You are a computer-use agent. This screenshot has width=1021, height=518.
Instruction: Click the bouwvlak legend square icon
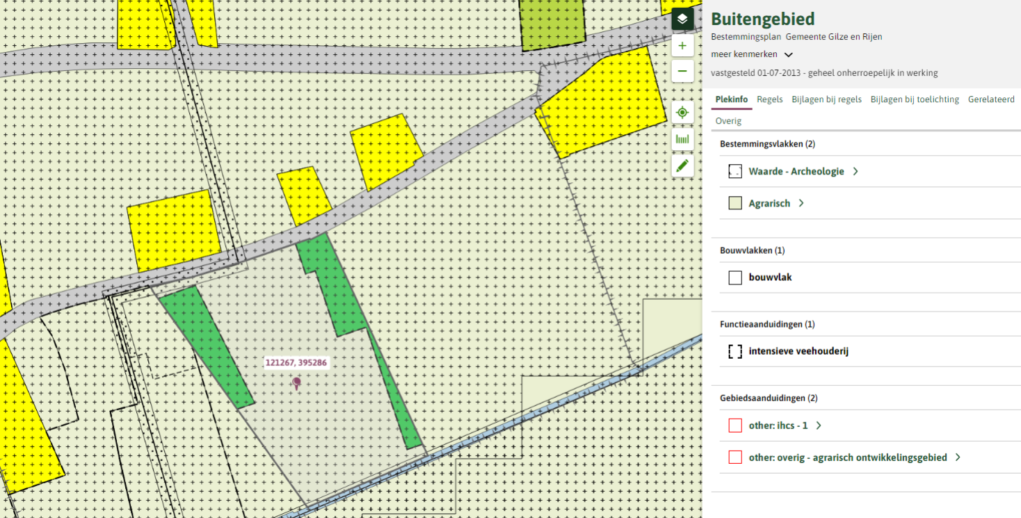pos(735,277)
